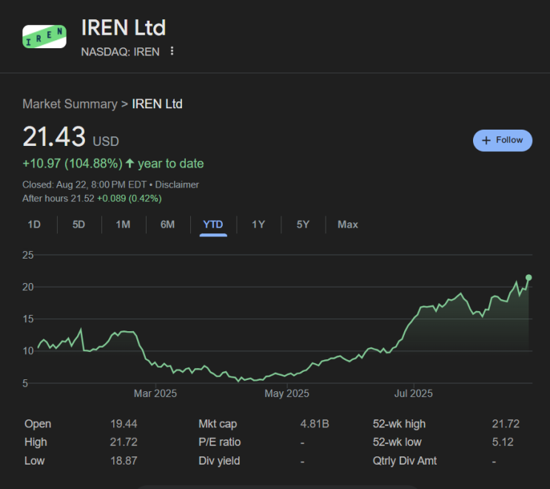Click the Qtrly Div Amt label
Image resolution: width=550 pixels, height=489 pixels.
pos(405,461)
